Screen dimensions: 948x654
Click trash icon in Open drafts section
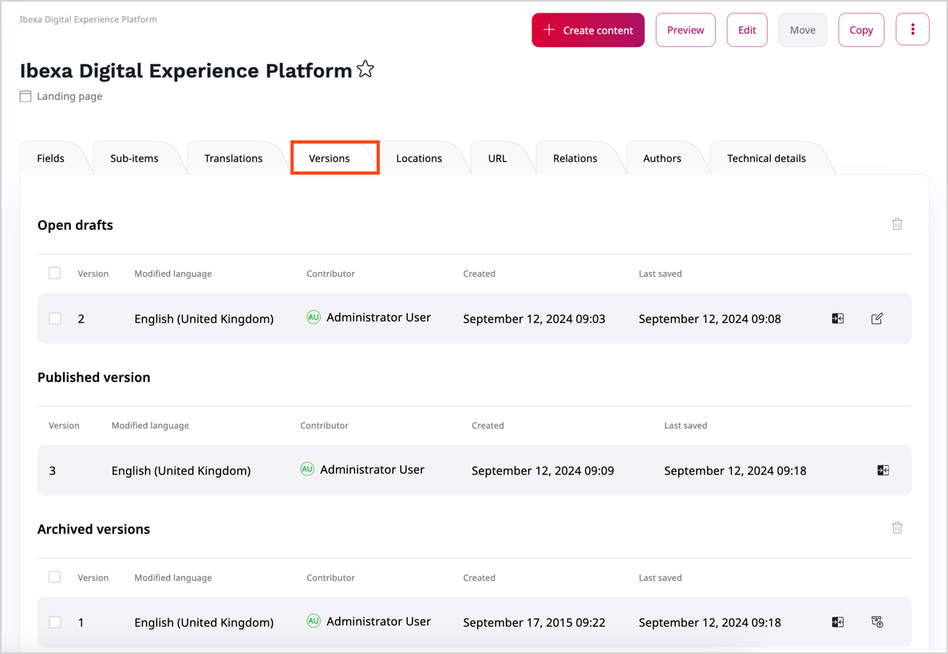(x=897, y=224)
